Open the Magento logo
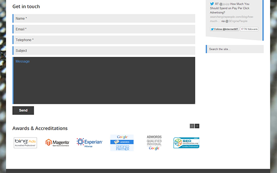The height and width of the screenshot is (173, 277). click(57, 143)
